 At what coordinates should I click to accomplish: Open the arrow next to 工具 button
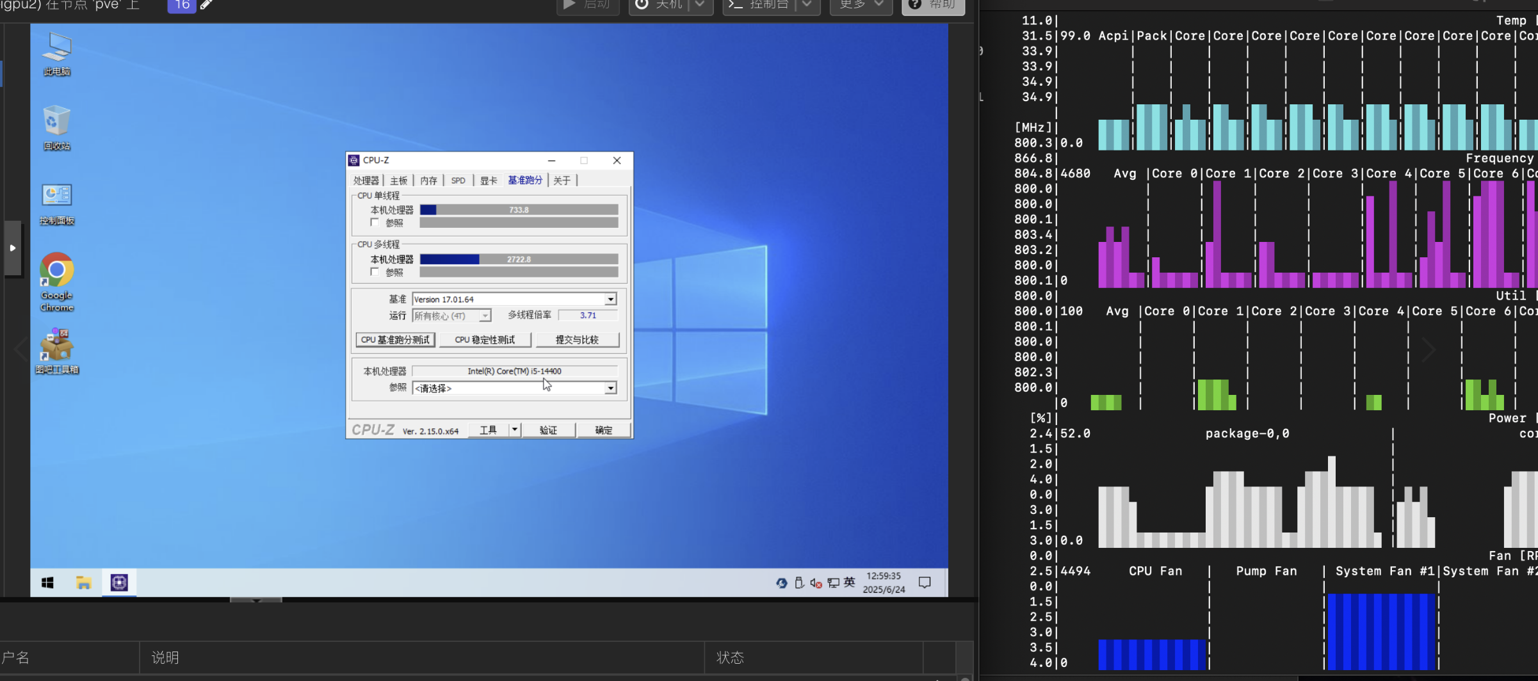514,430
